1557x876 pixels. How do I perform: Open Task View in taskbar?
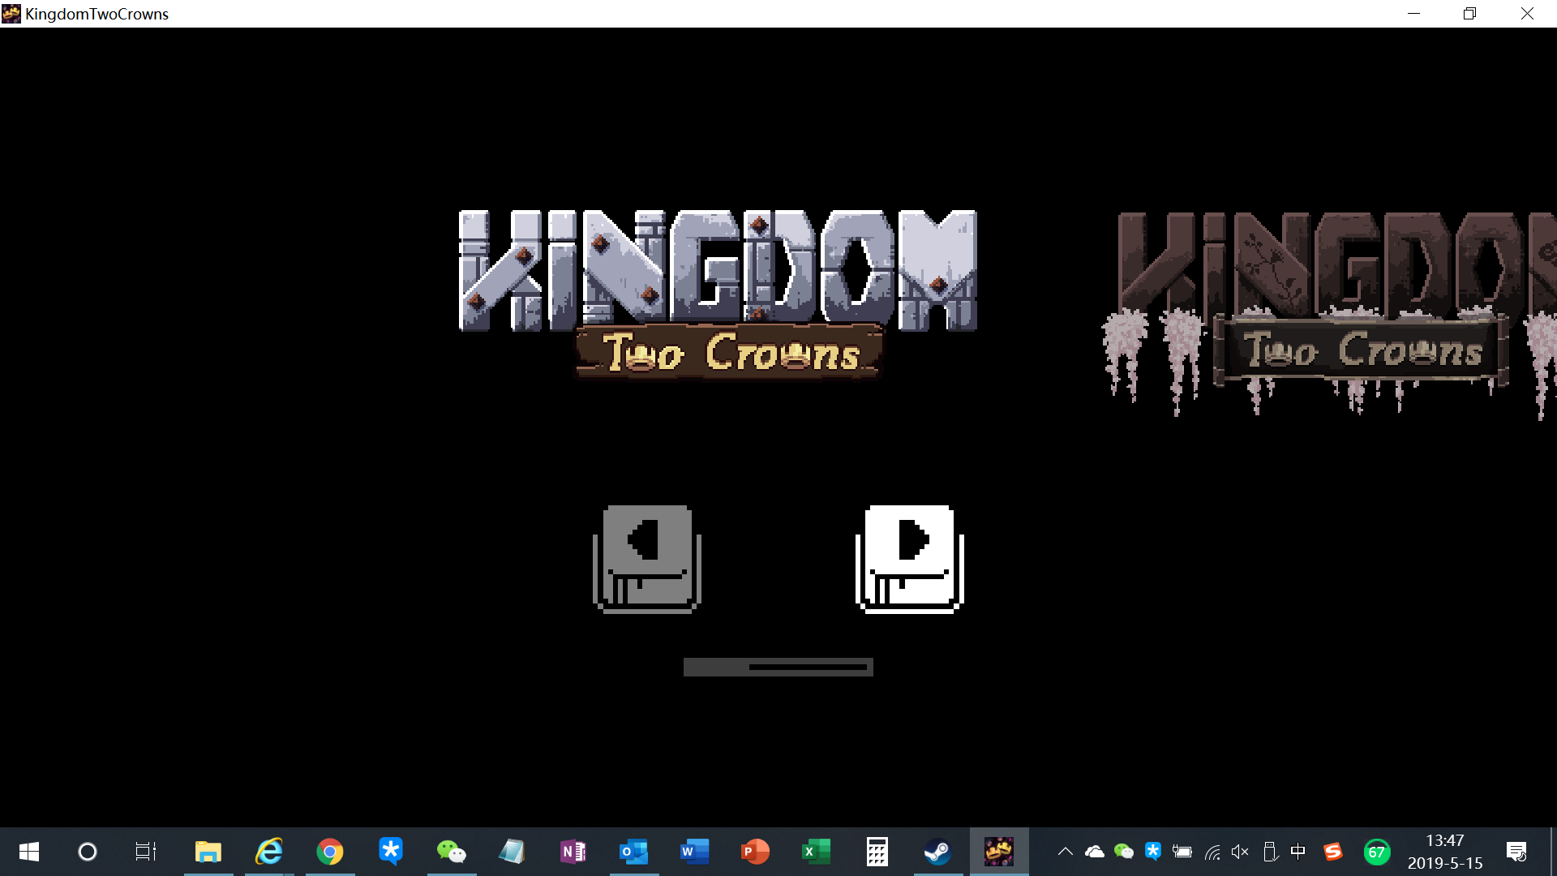146,852
